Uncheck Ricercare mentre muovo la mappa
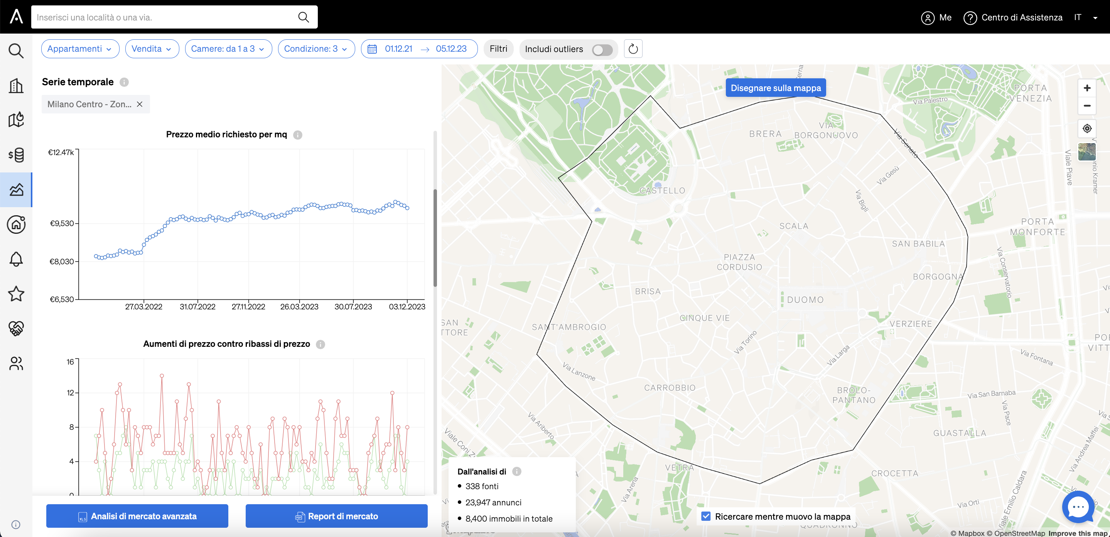The width and height of the screenshot is (1110, 537). [x=706, y=516]
